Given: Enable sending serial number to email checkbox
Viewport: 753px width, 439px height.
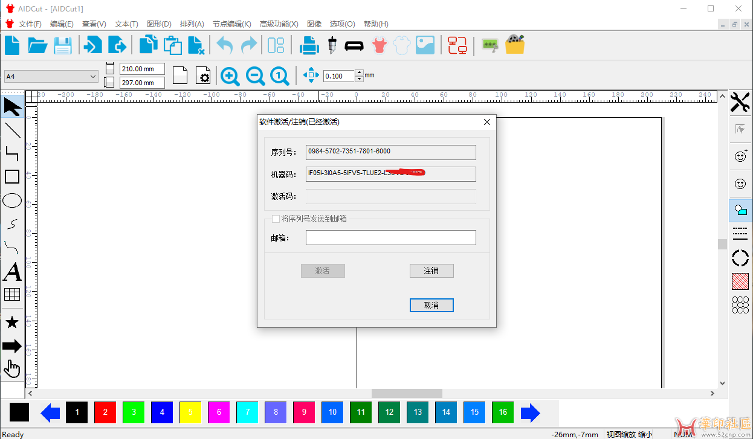Looking at the screenshot, I should pyautogui.click(x=276, y=219).
